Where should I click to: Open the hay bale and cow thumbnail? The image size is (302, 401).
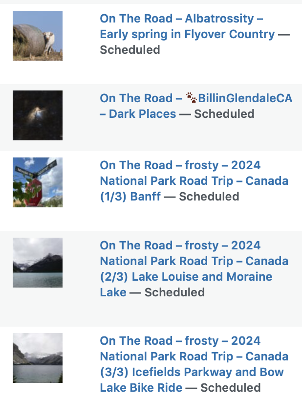(x=38, y=36)
